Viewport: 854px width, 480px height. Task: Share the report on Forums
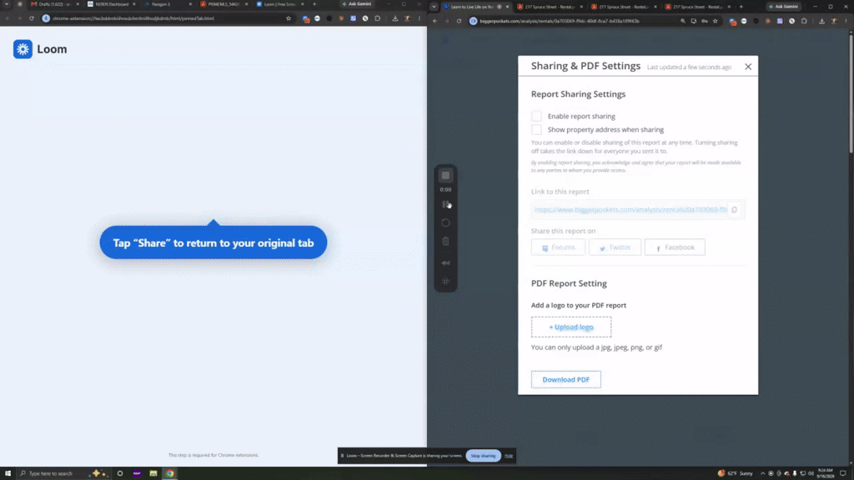(x=558, y=247)
